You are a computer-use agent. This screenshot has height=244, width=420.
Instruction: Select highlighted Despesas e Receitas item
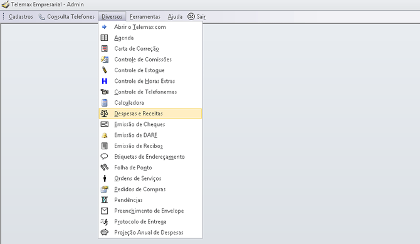tap(150, 114)
